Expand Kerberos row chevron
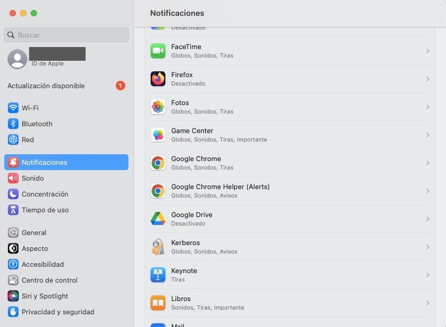 pos(428,247)
